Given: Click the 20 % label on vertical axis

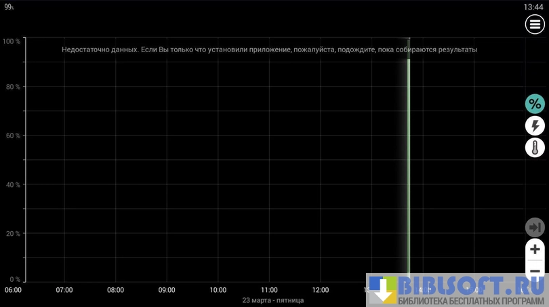Looking at the screenshot, I should coord(13,233).
